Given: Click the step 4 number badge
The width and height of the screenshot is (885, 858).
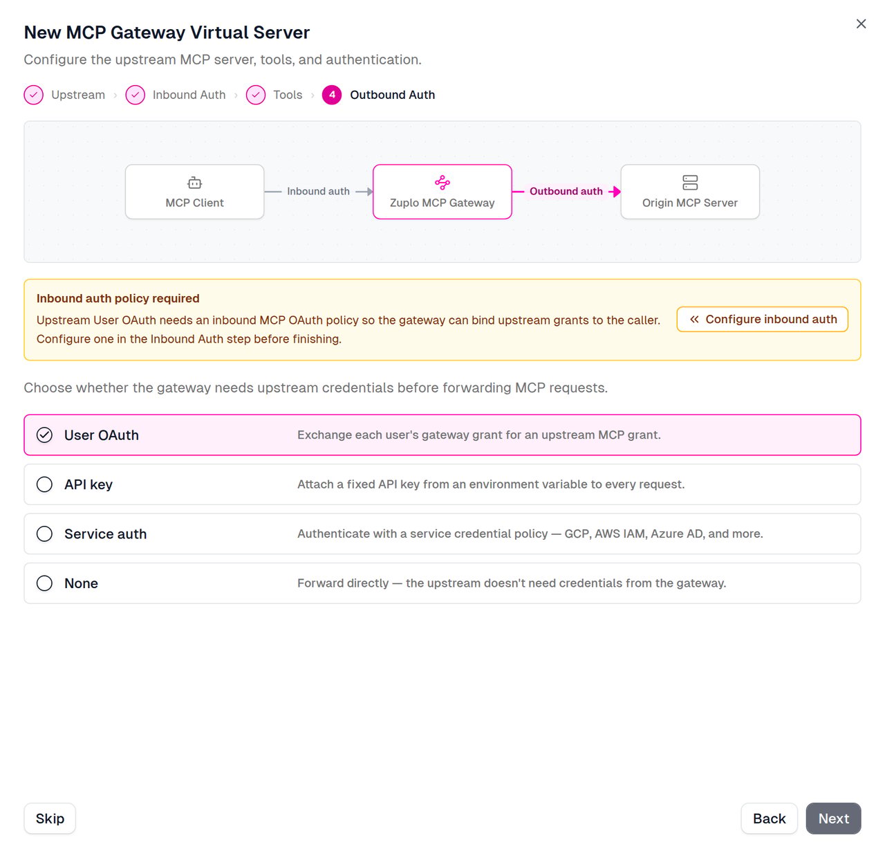Looking at the screenshot, I should pyautogui.click(x=332, y=95).
